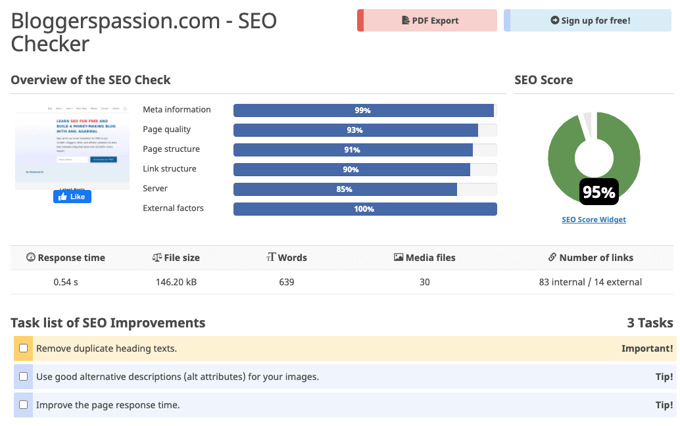
Task: Click the 3 Tasks counter
Action: (650, 323)
